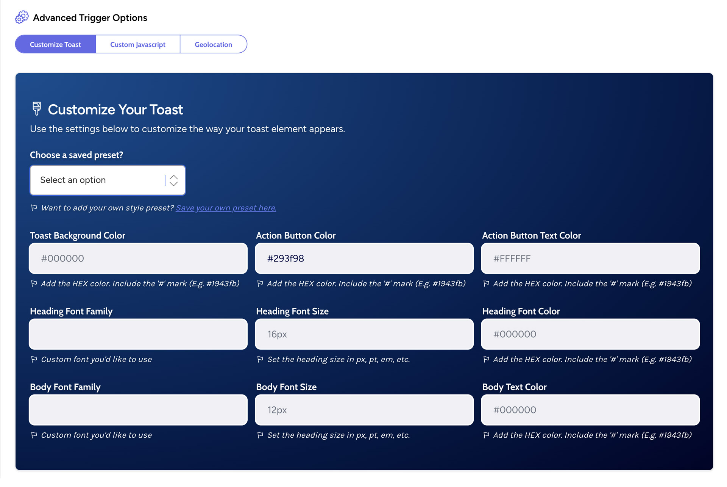
Task: Focus the Body Font Size field
Action: [x=364, y=410]
